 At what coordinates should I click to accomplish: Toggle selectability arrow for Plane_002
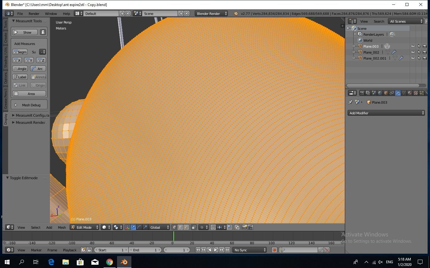(x=419, y=52)
